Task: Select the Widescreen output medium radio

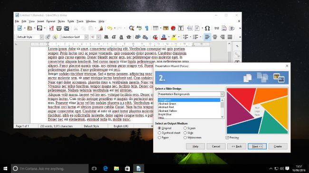Action: point(185,137)
